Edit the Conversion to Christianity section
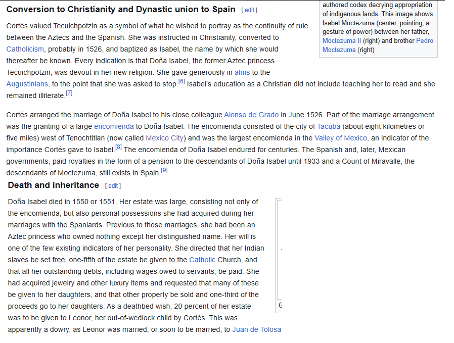Image resolution: width=454 pixels, height=343 pixels. pos(249,10)
